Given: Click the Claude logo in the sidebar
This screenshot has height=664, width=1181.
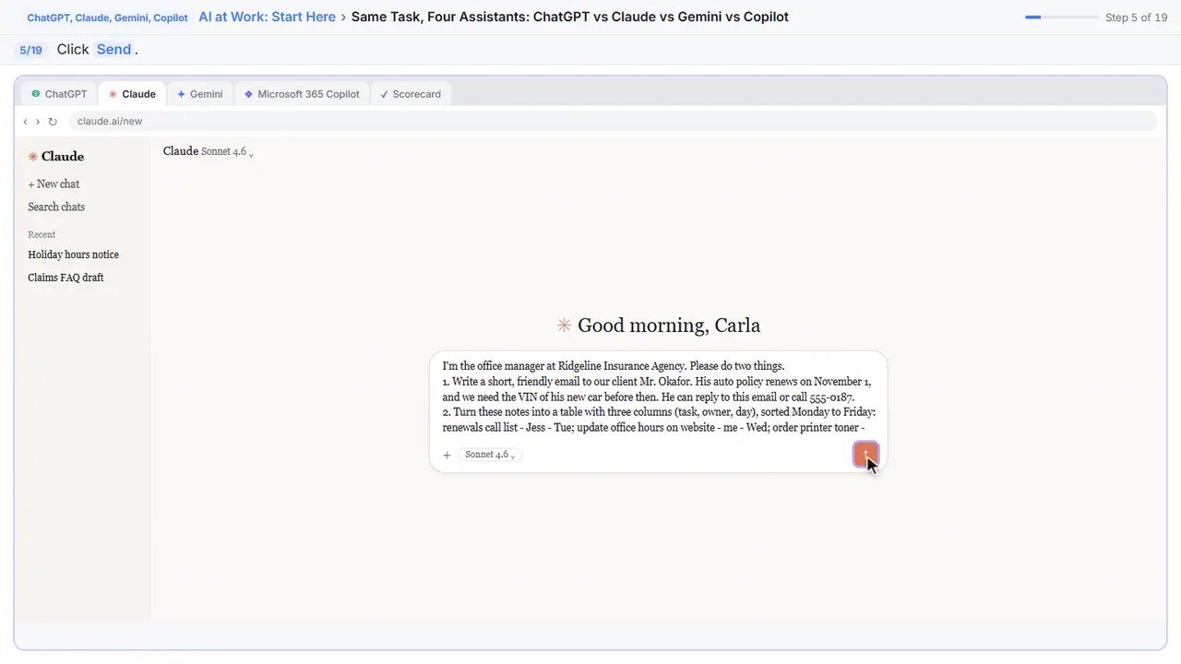Looking at the screenshot, I should pos(56,157).
